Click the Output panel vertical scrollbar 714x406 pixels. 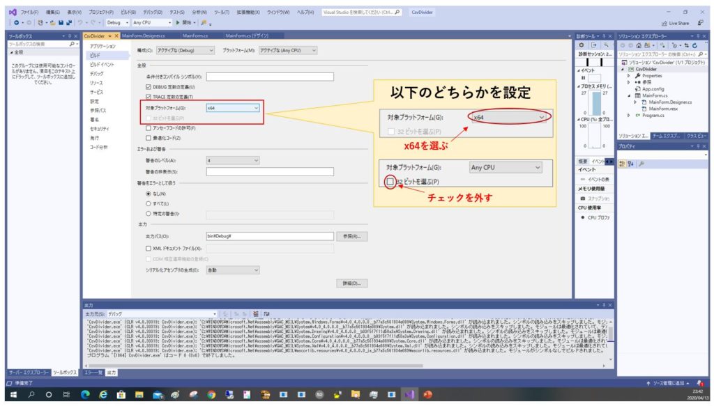(x=610, y=334)
